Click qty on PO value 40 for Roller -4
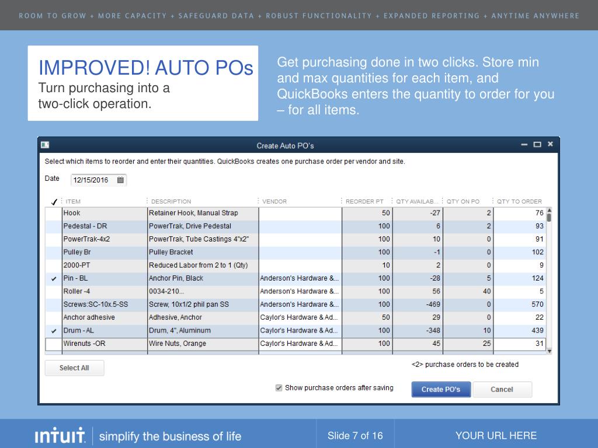598x448 pixels. coord(468,292)
